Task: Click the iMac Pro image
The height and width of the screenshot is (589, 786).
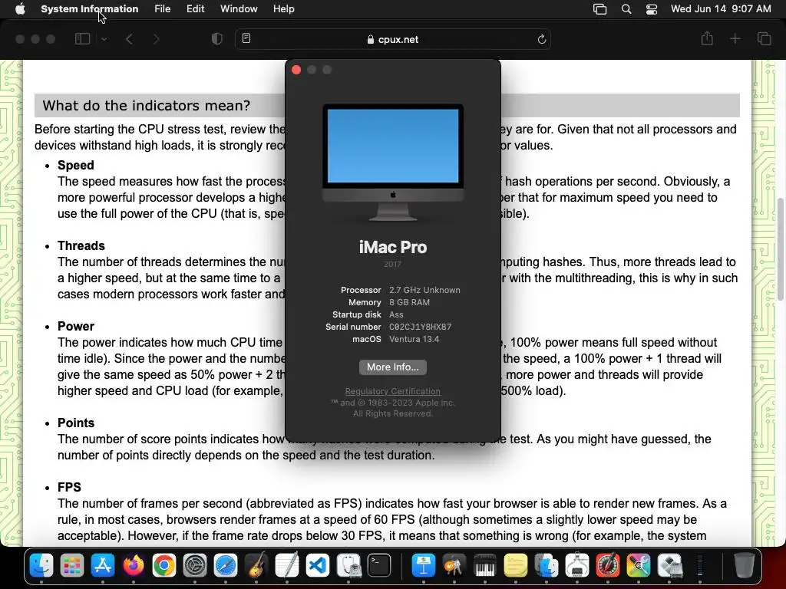Action: (x=393, y=163)
